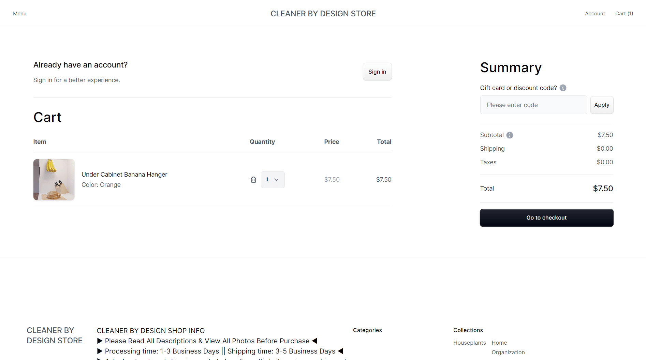Open the Account page

pyautogui.click(x=595, y=13)
